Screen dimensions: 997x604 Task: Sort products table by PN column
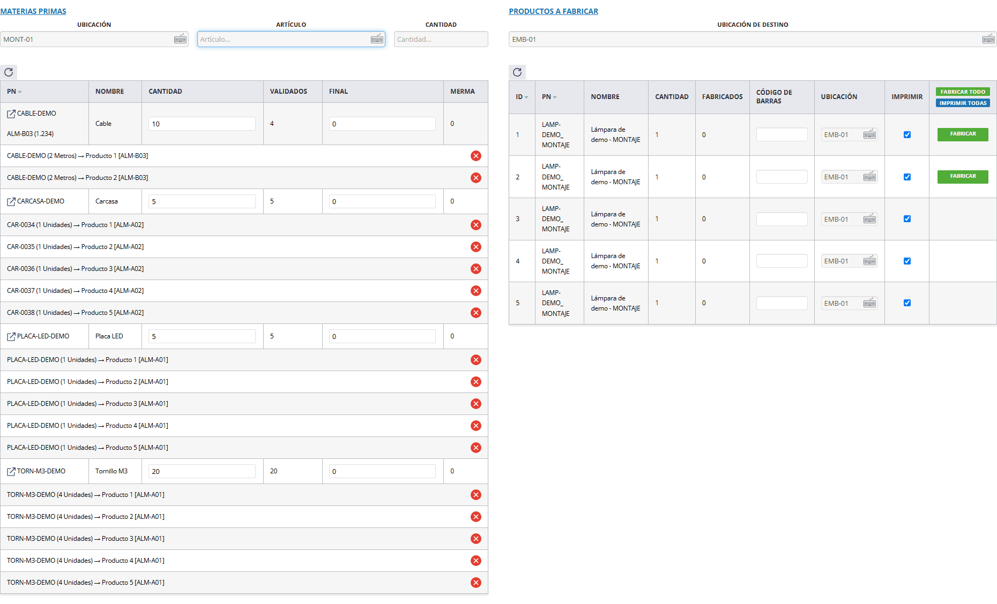pos(549,97)
